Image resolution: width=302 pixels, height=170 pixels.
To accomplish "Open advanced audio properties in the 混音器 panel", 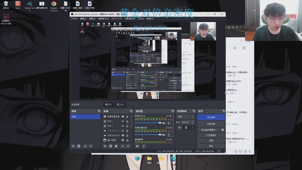I will click(137, 146).
